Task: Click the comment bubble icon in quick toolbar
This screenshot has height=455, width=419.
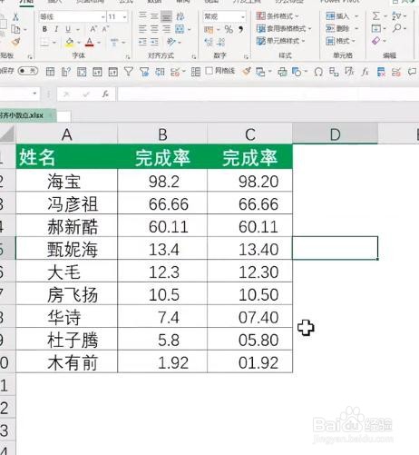Action: click(412, 72)
